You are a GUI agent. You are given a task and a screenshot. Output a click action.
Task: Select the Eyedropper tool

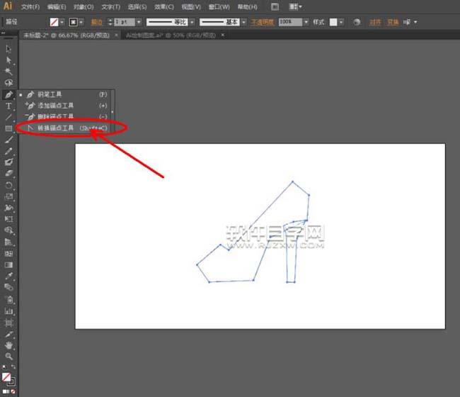coord(8,276)
